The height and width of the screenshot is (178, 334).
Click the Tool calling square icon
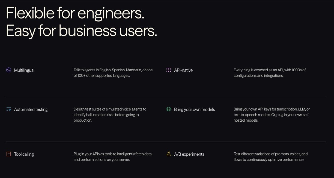click(x=8, y=154)
